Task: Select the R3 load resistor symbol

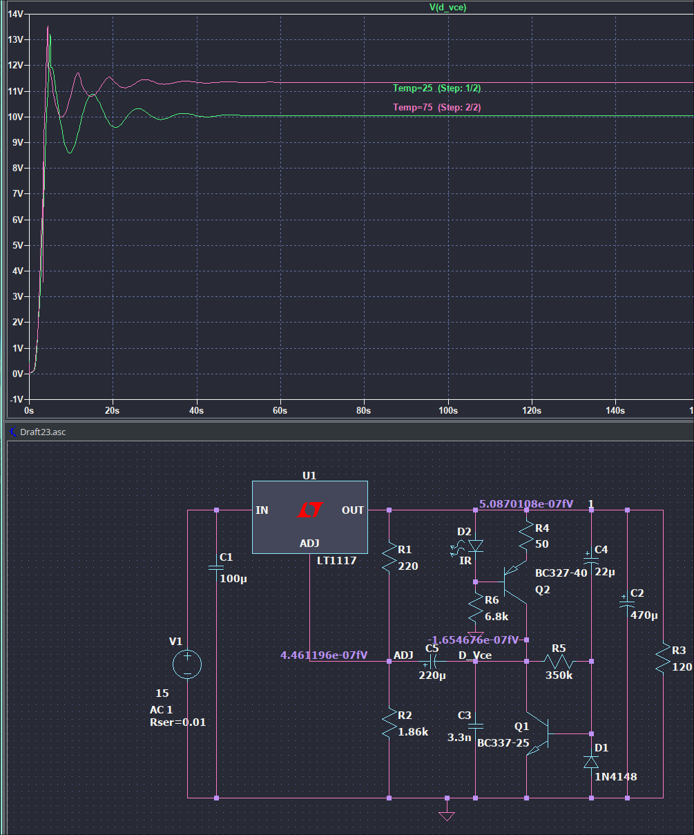Action: point(663,658)
